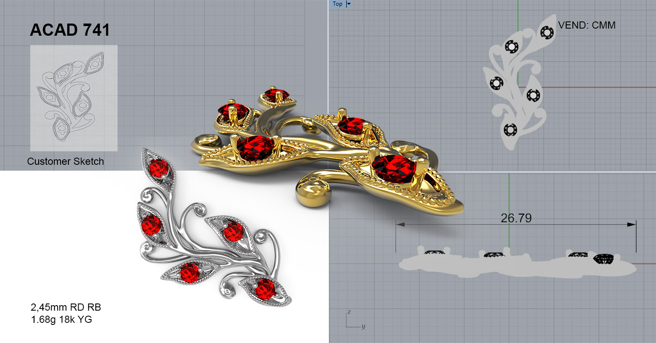The width and height of the screenshot is (656, 343).
Task: Click the ACAD 741 title text
Action: point(70,30)
